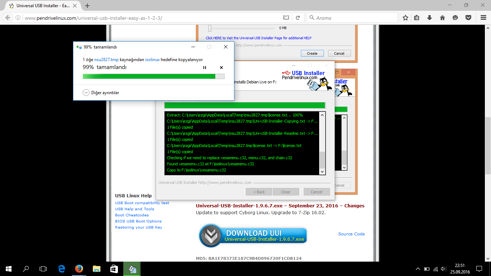Click Cancel next to the Create button
Viewport: 491px width, 276px height.
pyautogui.click(x=339, y=53)
